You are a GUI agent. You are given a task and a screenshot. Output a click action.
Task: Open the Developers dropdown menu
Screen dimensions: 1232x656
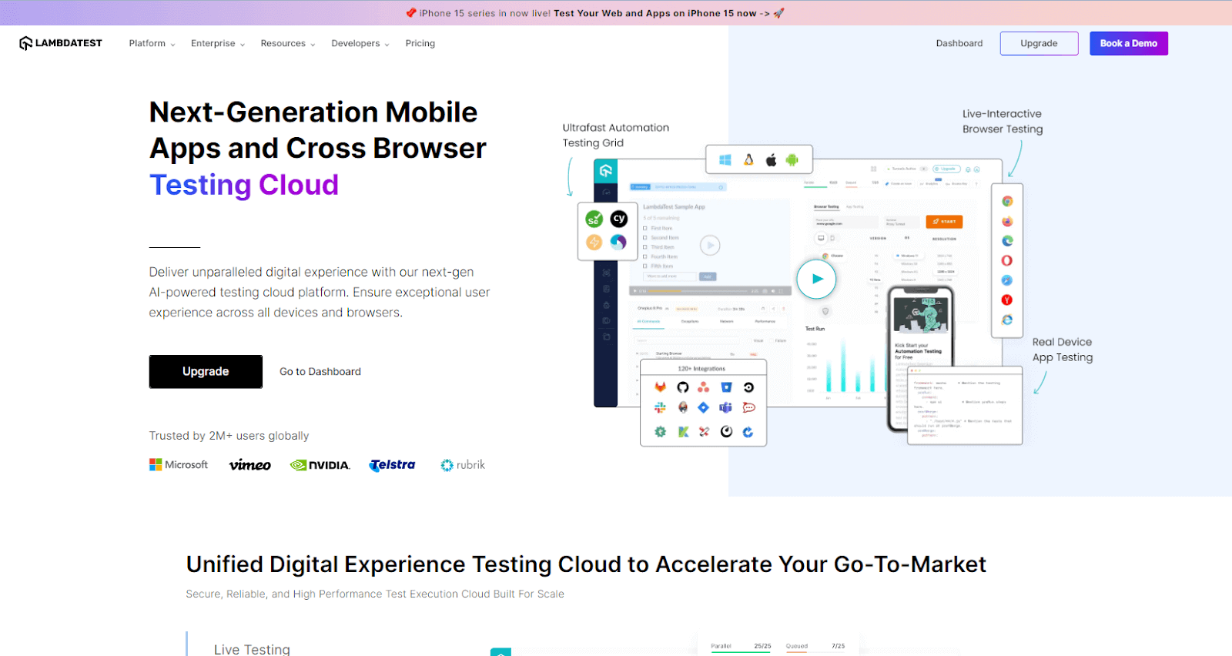[x=360, y=44]
